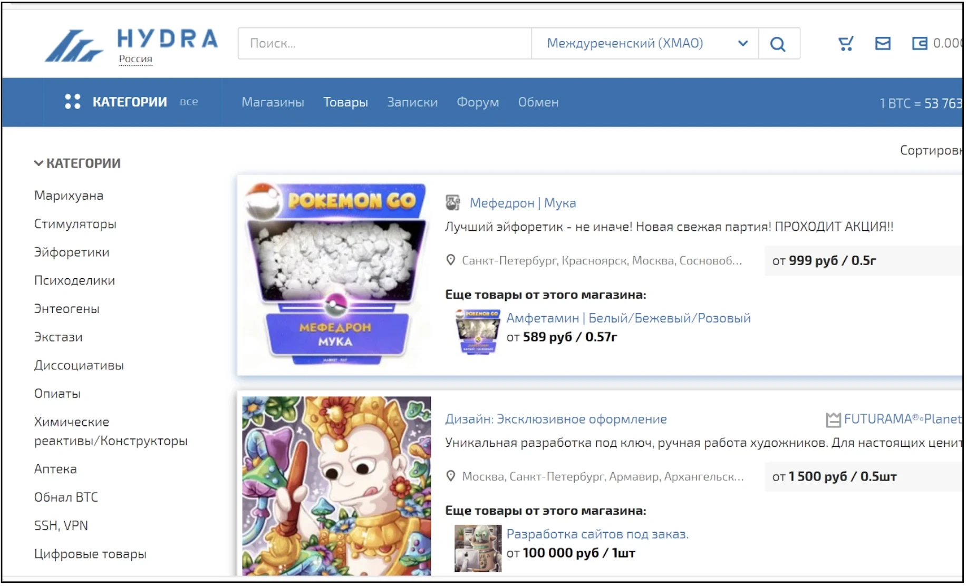Screen dimensions: 967x586
Task: Open the Россия country selector
Action: (x=136, y=59)
